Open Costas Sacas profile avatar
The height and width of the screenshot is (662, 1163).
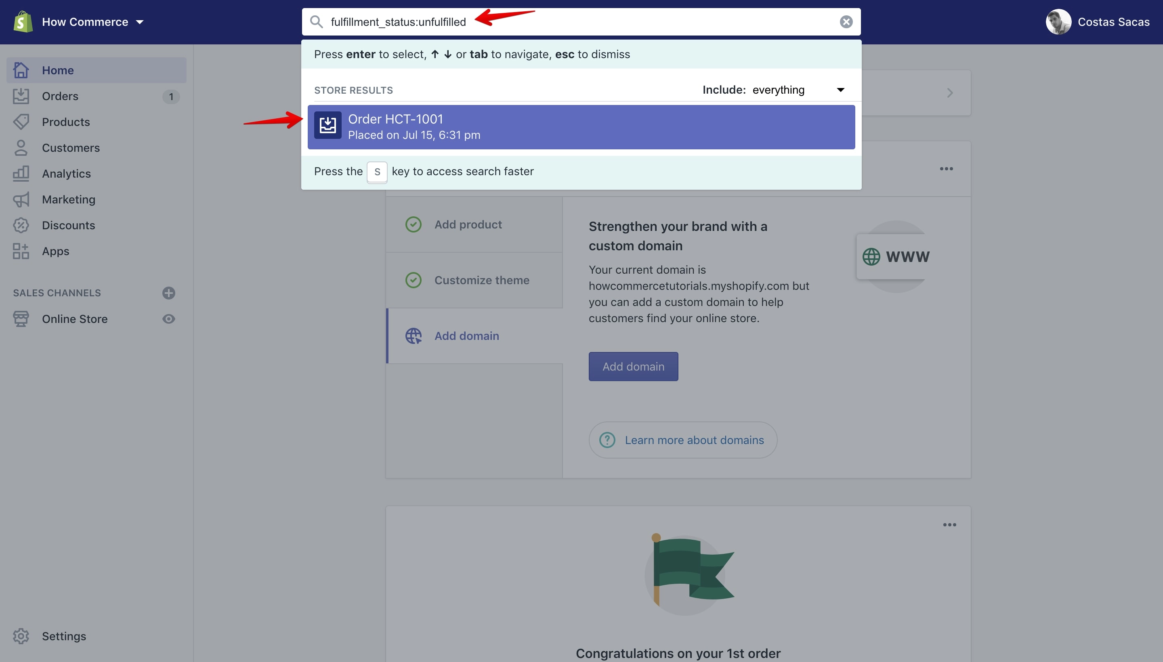coord(1058,22)
